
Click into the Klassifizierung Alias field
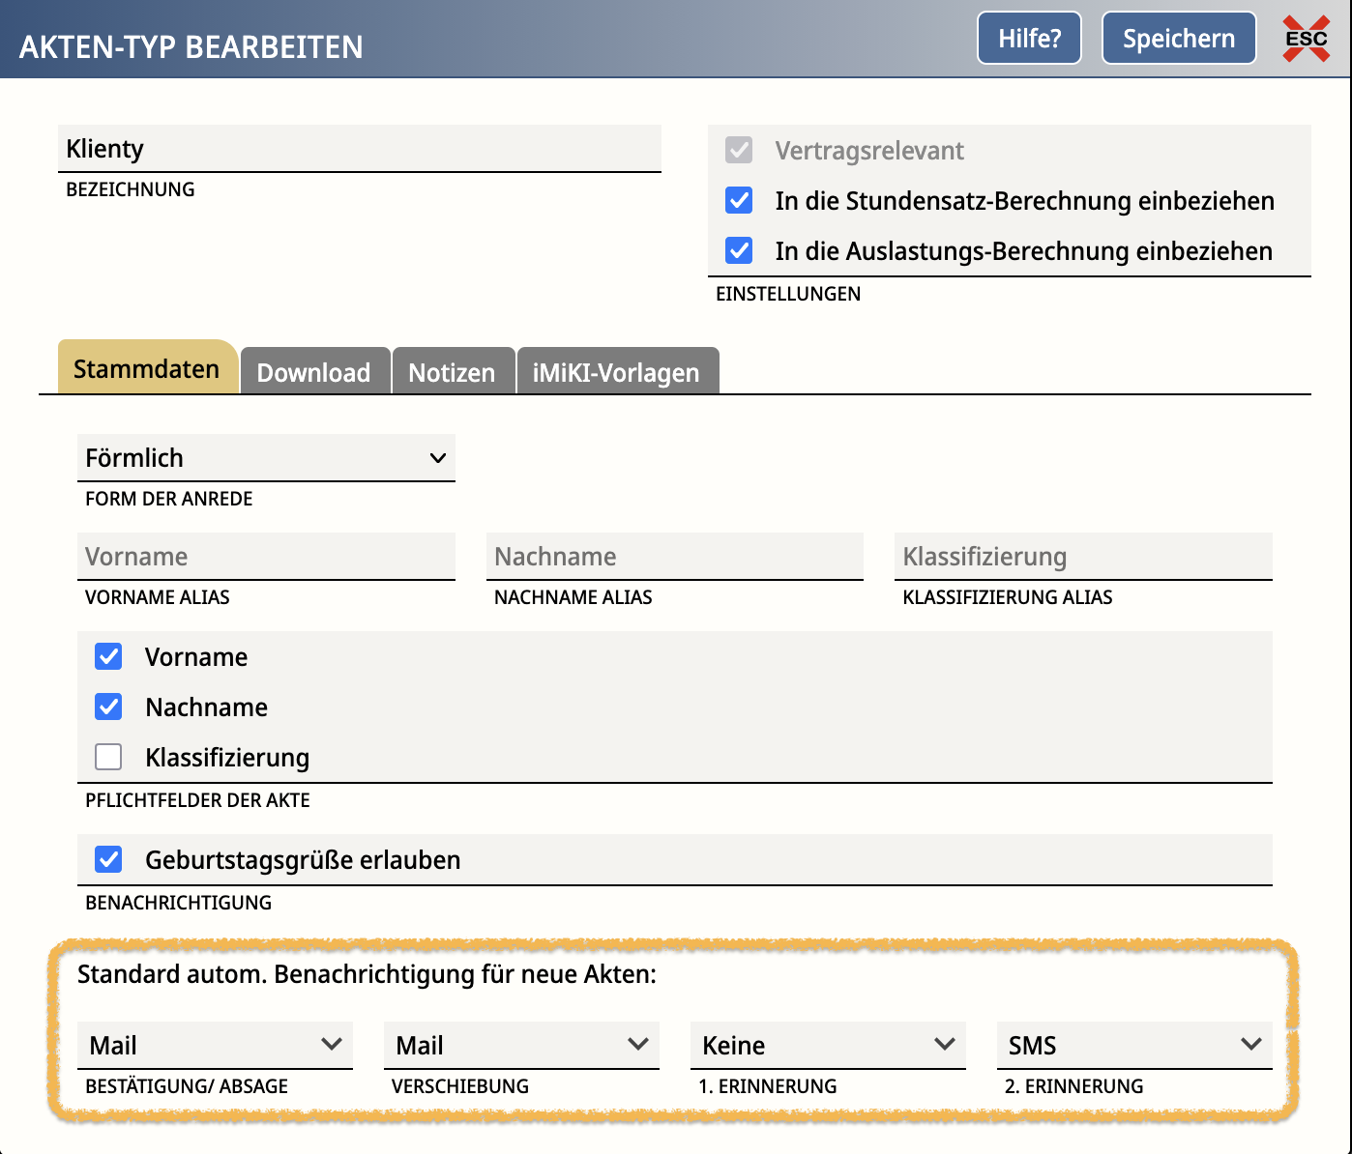click(x=1082, y=557)
